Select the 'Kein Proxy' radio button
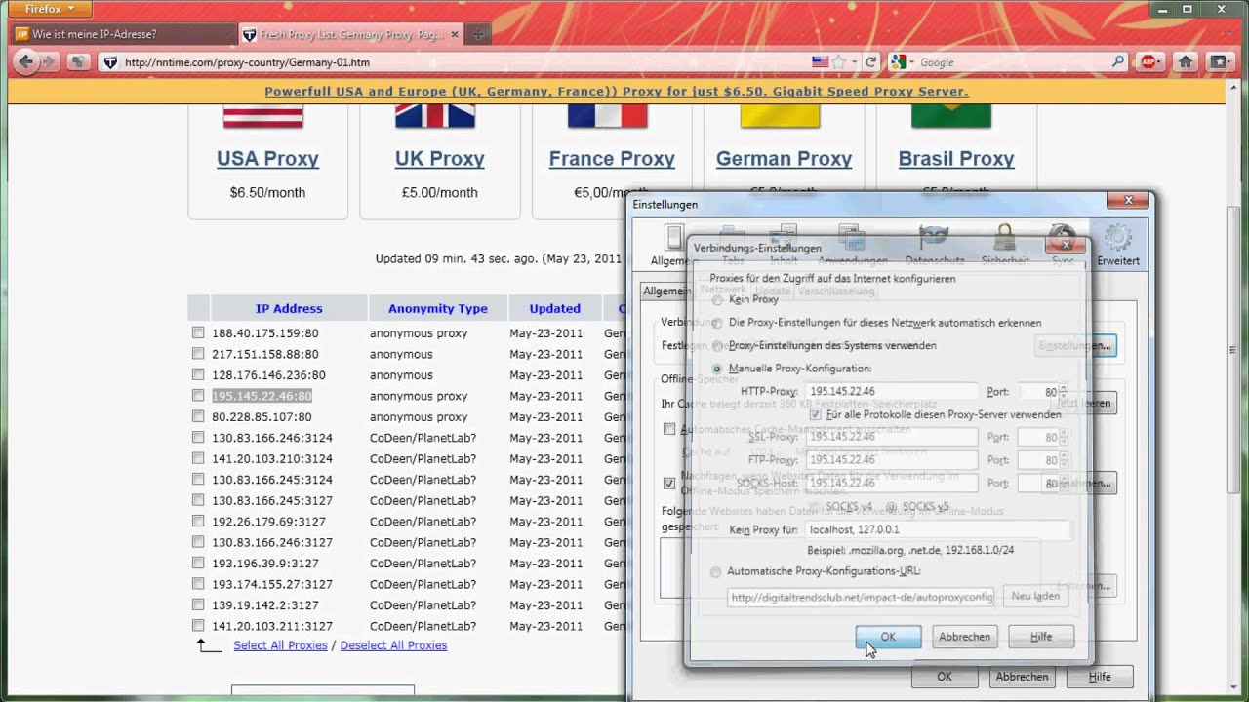Image resolution: width=1249 pixels, height=702 pixels. (x=717, y=299)
